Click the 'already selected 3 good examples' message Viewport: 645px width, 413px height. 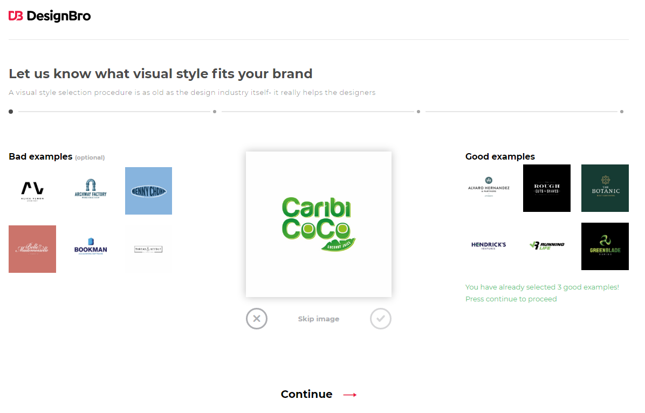(x=542, y=287)
